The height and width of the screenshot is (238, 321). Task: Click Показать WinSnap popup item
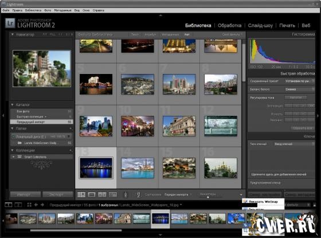(263, 202)
